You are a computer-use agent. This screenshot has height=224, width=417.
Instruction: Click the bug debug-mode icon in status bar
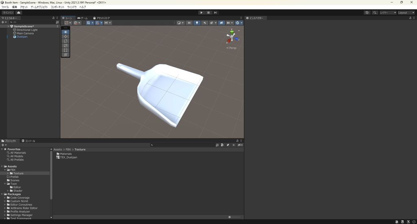tap(397, 222)
